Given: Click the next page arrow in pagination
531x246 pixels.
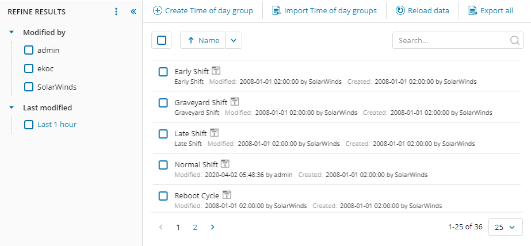Looking at the screenshot, I should (x=212, y=227).
